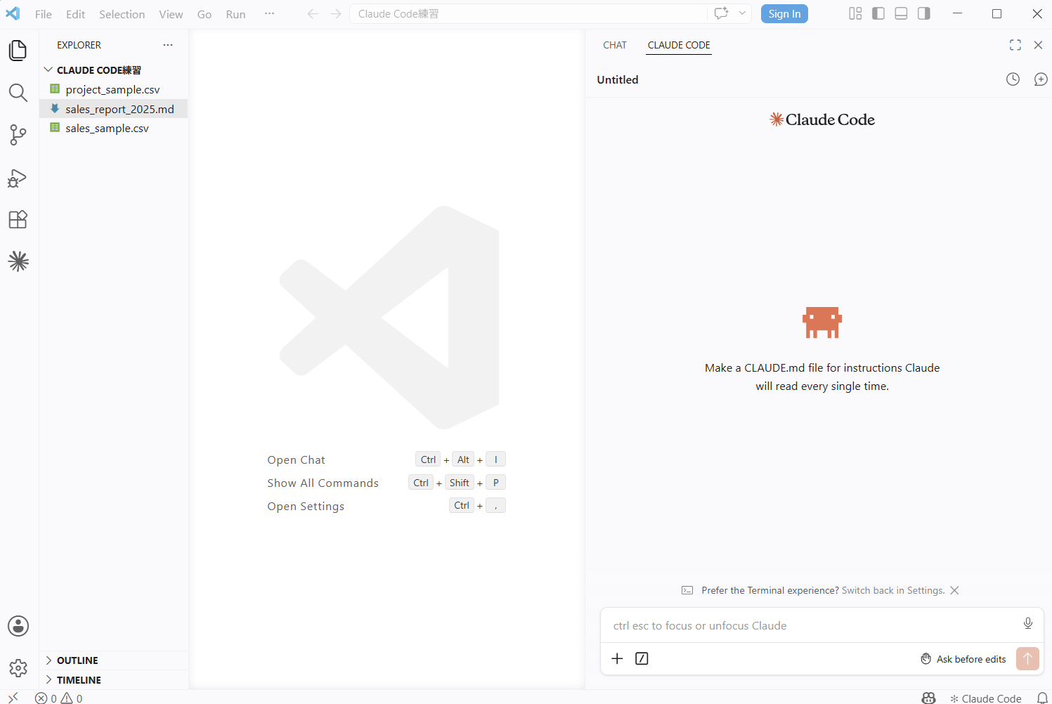This screenshot has height=704, width=1052.
Task: Show errors and warnings in status bar
Action: point(59,698)
